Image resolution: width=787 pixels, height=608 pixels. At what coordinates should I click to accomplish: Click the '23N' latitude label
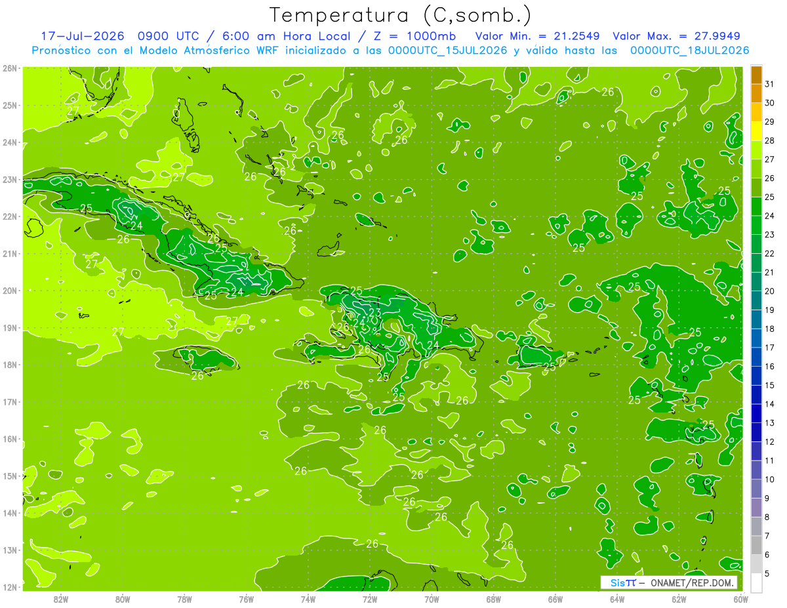click(9, 179)
